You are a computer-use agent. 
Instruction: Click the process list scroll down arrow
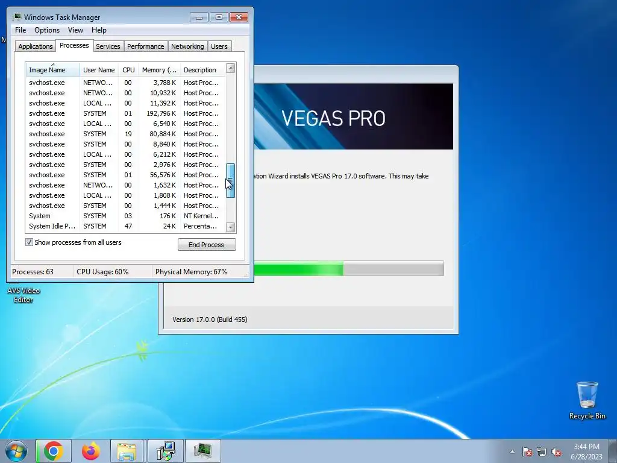click(231, 227)
